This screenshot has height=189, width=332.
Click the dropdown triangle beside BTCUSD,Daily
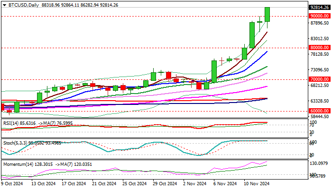3,5
